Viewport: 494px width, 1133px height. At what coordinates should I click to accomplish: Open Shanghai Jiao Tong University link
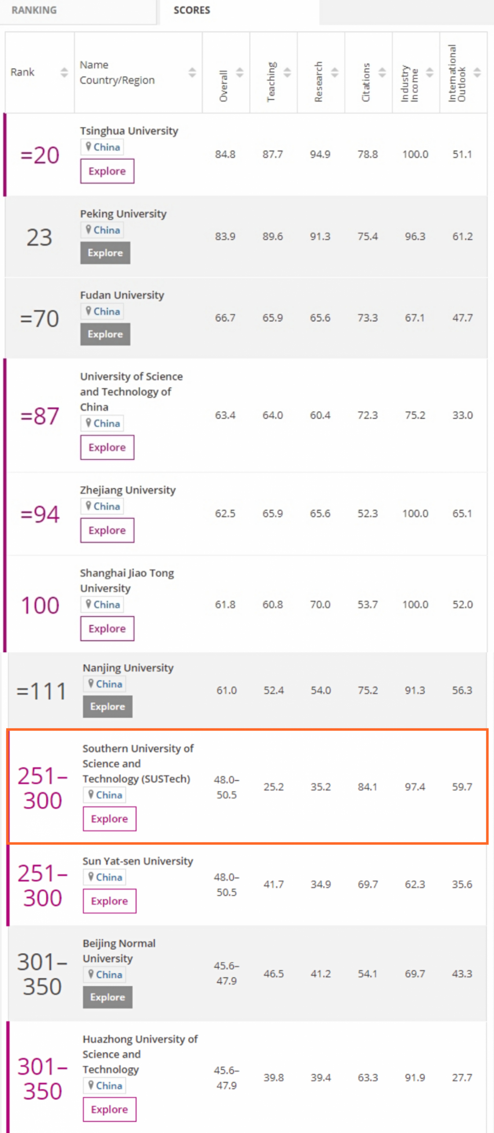(127, 580)
